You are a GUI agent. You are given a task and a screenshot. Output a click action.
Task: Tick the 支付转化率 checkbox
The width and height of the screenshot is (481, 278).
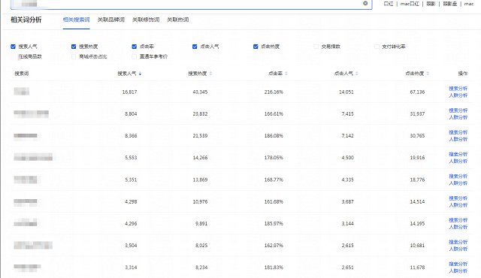[x=377, y=47]
